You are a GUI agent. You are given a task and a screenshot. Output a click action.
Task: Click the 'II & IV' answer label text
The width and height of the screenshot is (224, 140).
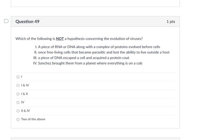click(25, 111)
